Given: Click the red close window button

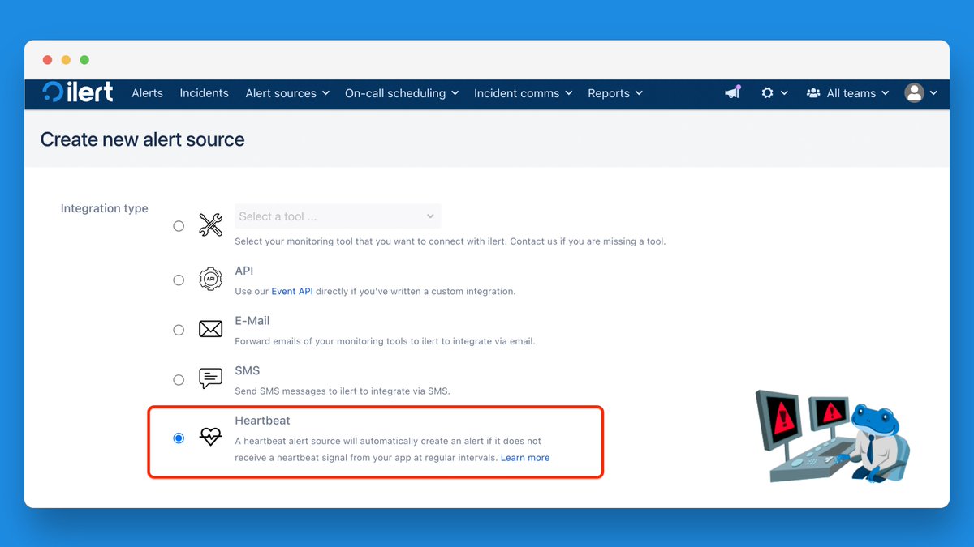Looking at the screenshot, I should (x=47, y=60).
